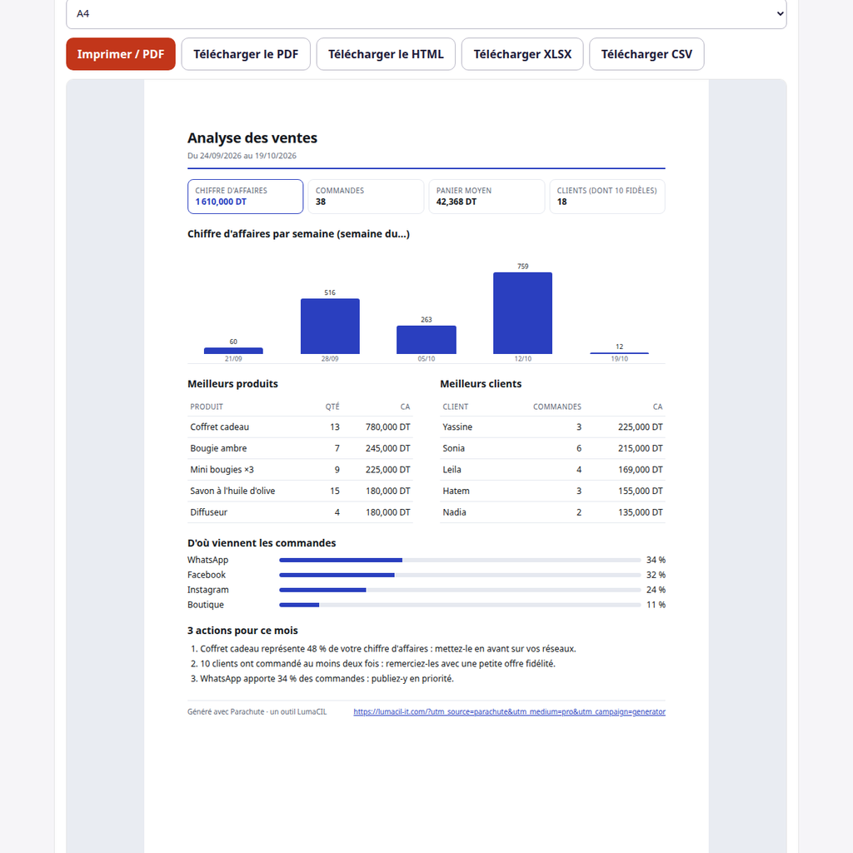Click the PRODUIT column header
This screenshot has width=853, height=853.
[207, 407]
